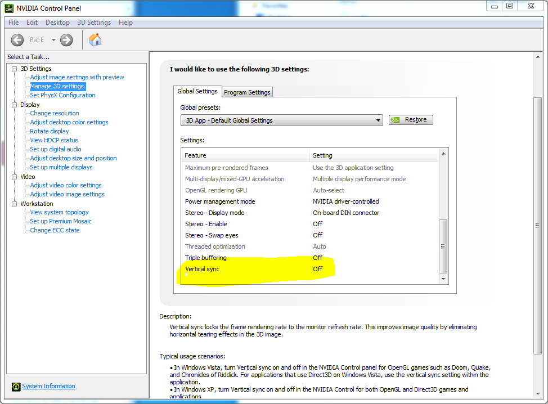Screen dimensions: 548x404
Task: Click the main panel scrollbar thumb
Action: (x=538, y=226)
